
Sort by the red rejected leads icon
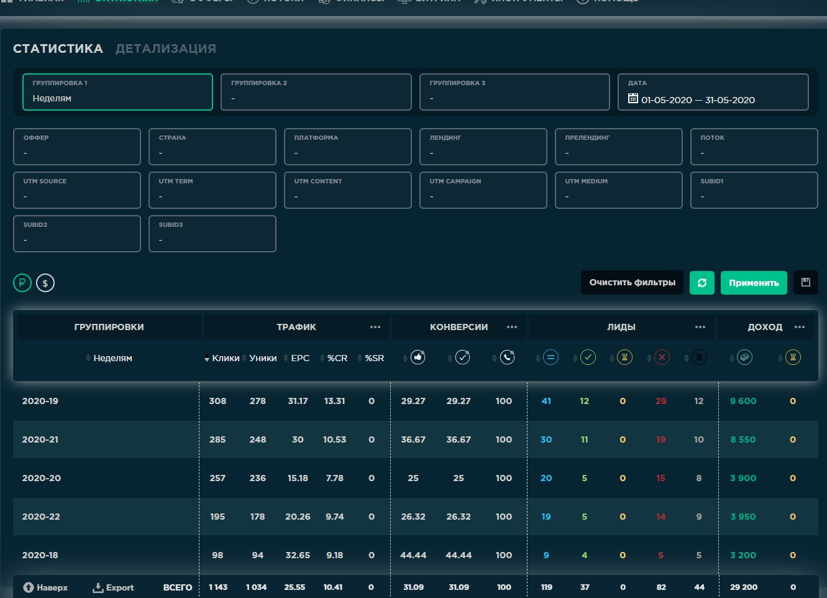662,357
